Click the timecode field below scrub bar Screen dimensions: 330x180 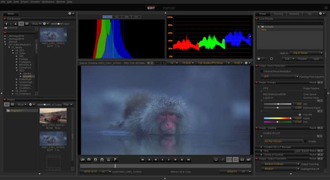click(90, 172)
